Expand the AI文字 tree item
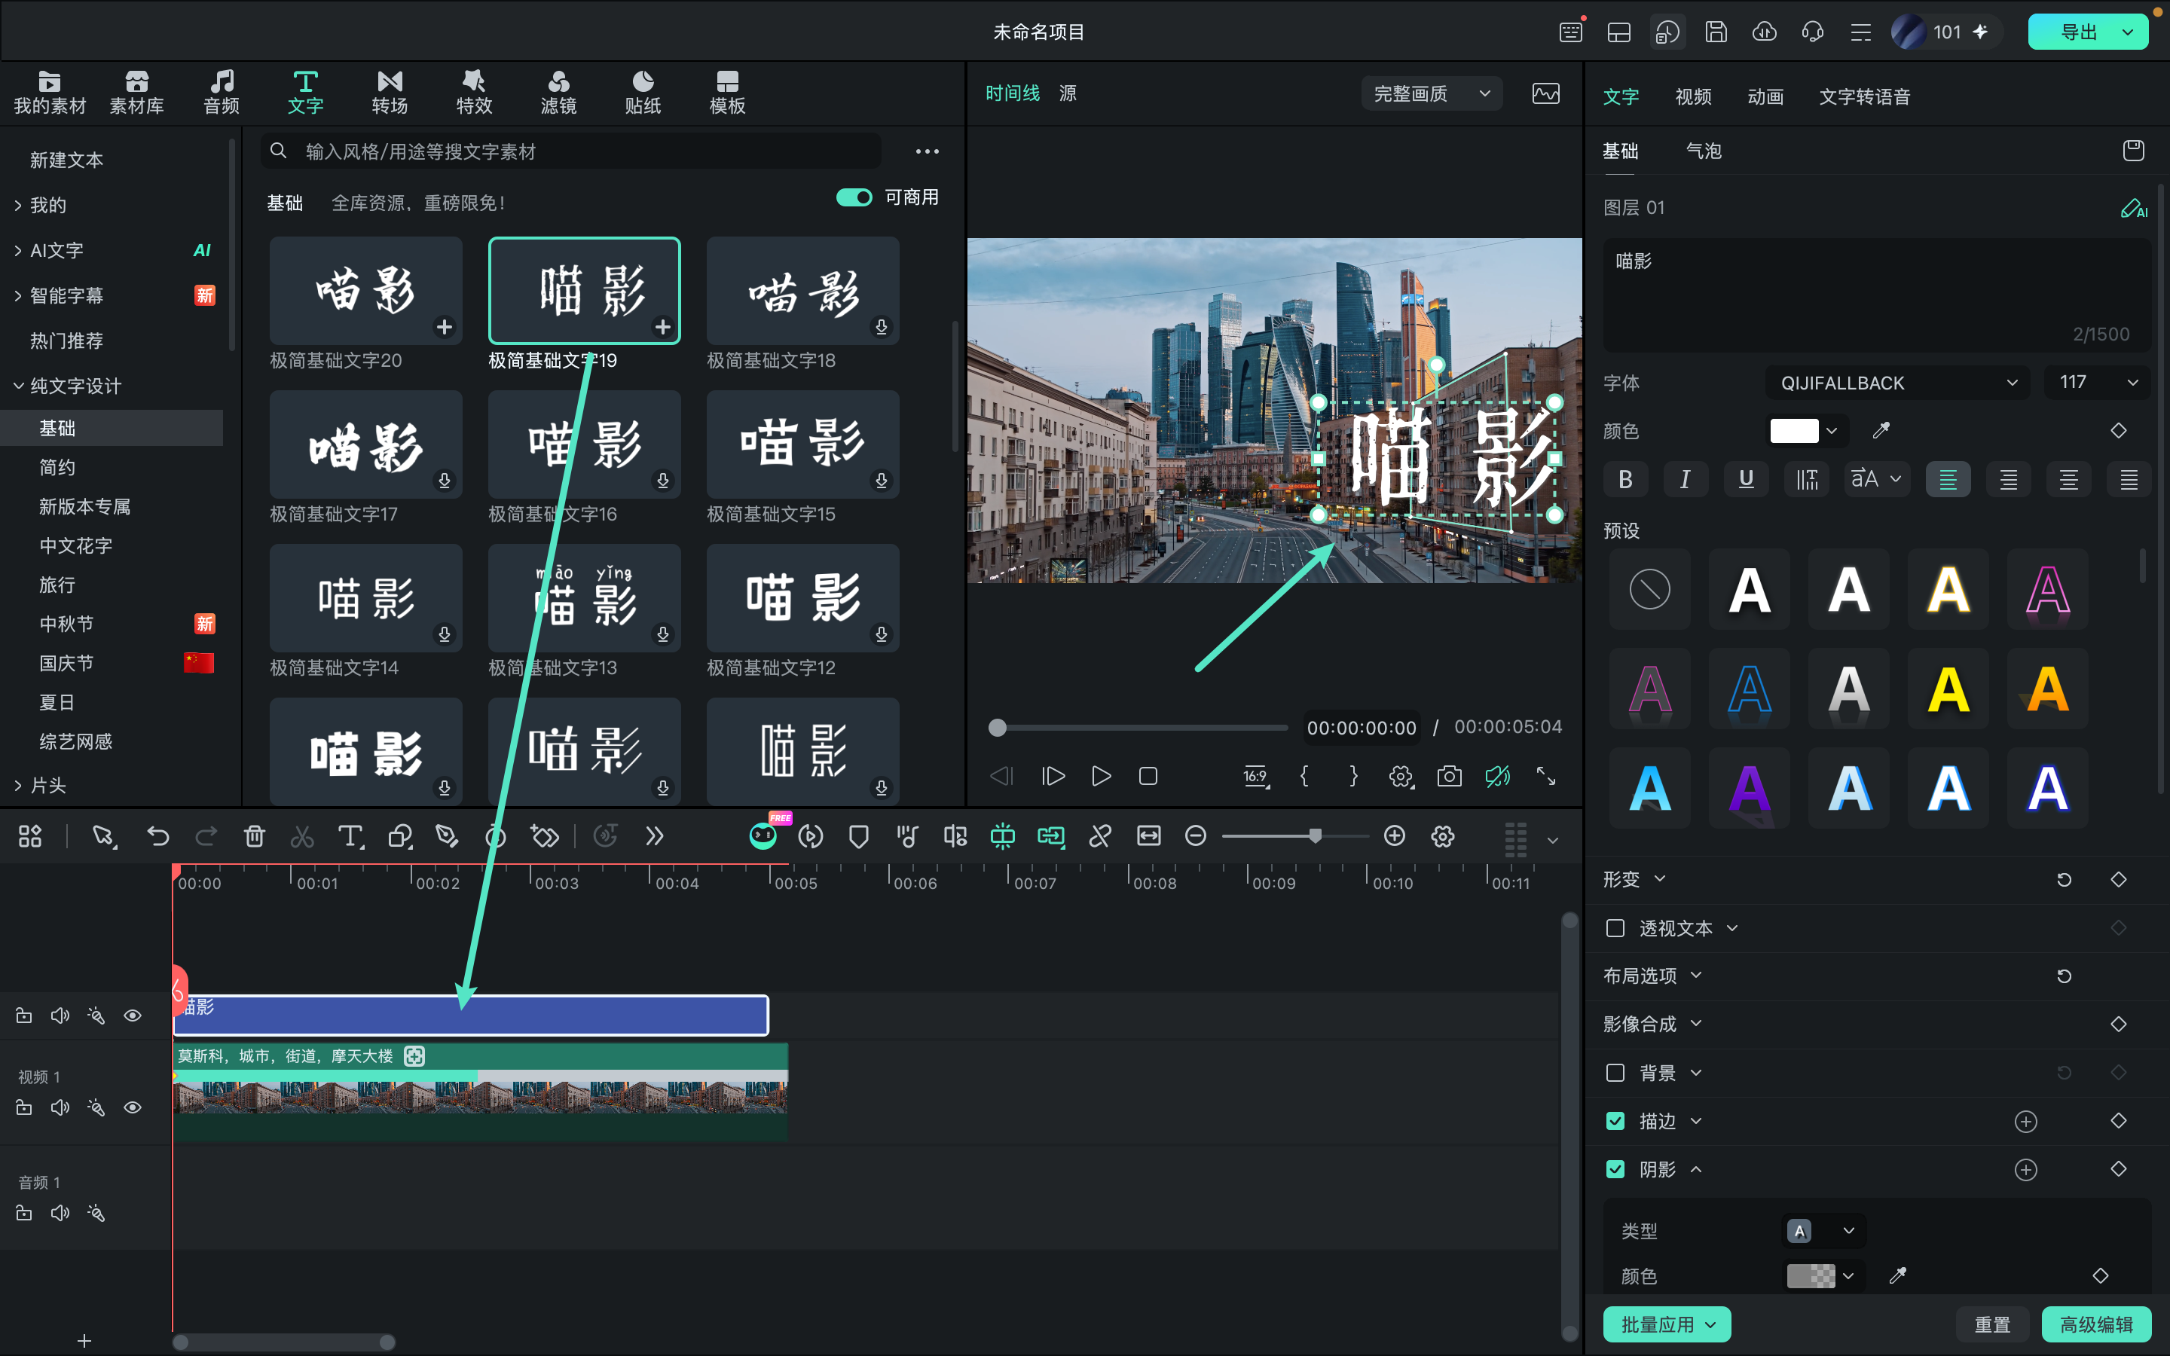Screen dimensions: 2170x1356 (18, 251)
